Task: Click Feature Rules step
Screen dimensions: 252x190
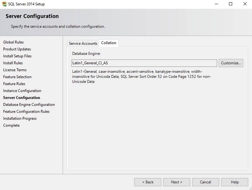Action: coord(14,84)
